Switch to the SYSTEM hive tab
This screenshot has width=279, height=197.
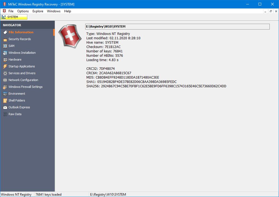[x=14, y=17]
